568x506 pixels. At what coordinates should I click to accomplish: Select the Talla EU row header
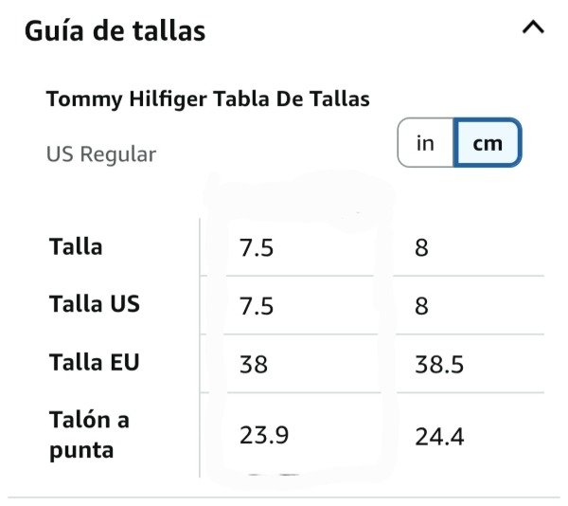point(94,361)
